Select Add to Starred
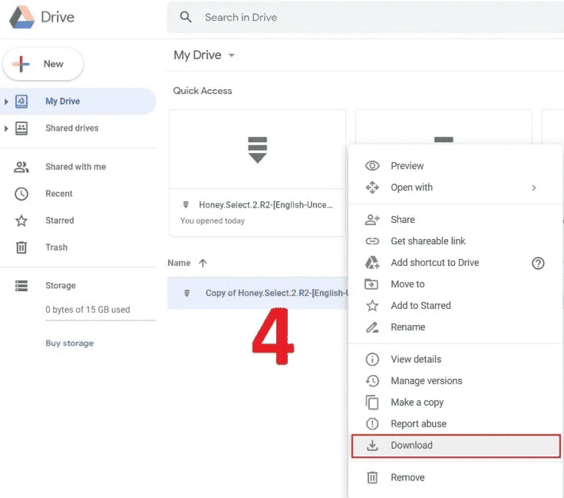 pyautogui.click(x=455, y=306)
